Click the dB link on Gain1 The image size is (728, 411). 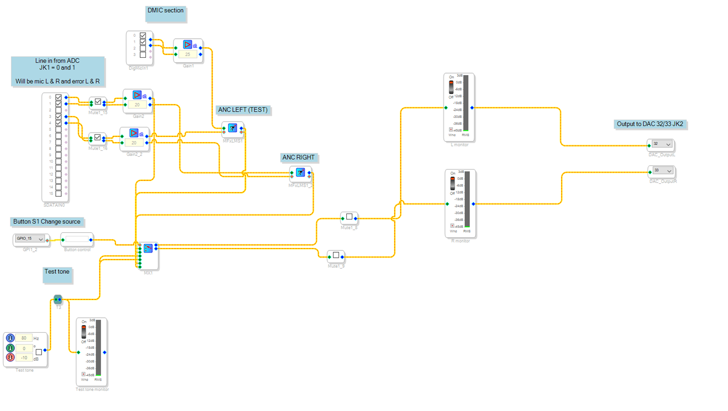click(195, 46)
